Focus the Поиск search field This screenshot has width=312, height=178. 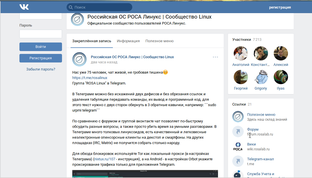click(x=99, y=7)
